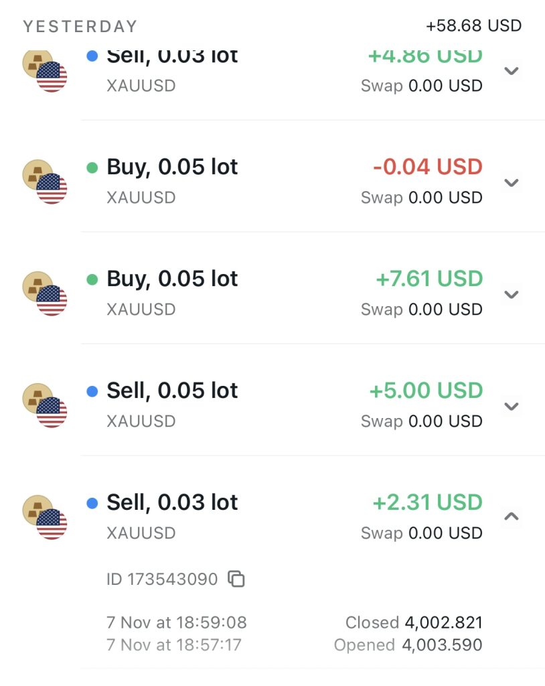Expand the +7.61 USD Buy trade chevron
The image size is (545, 686).
coord(512,294)
